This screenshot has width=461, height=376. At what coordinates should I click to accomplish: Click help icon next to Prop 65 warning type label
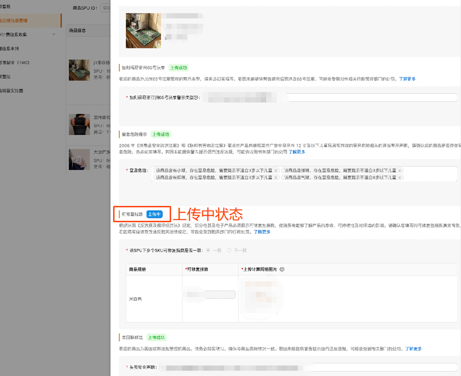click(x=197, y=97)
